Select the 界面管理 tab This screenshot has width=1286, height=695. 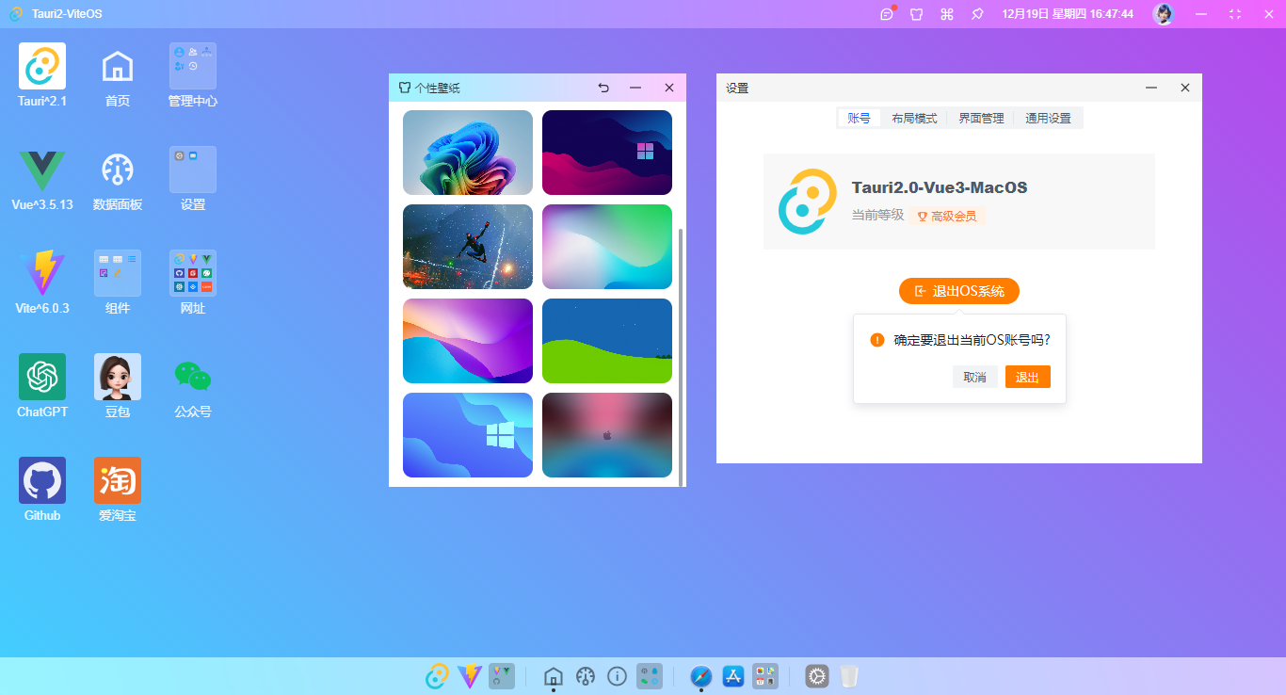click(981, 119)
